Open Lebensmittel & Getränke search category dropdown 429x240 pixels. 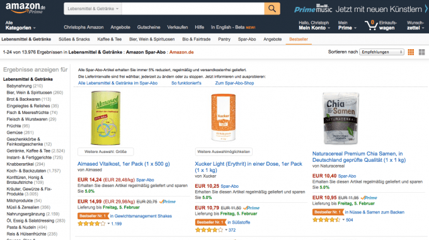[93, 9]
